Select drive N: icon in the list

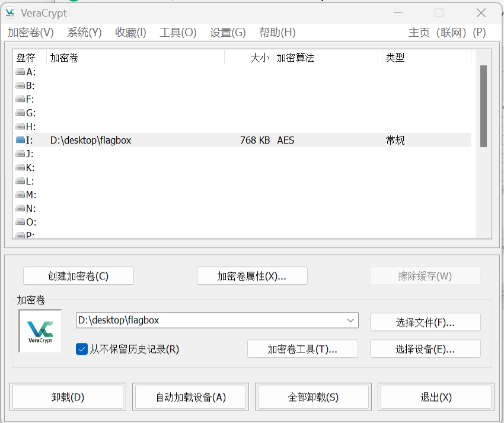(20, 208)
